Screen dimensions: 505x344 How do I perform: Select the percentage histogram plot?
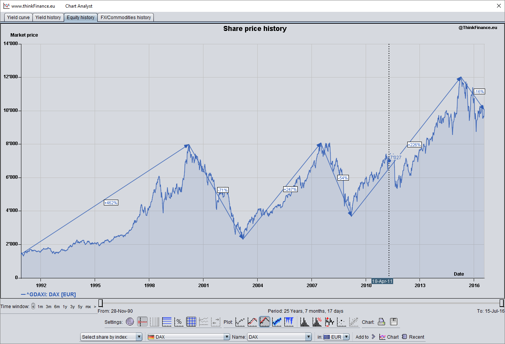317,322
